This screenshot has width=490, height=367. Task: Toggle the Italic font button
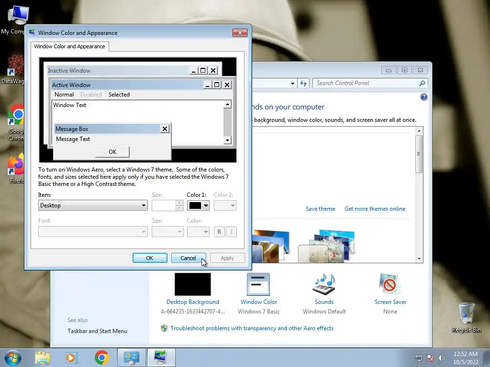231,232
